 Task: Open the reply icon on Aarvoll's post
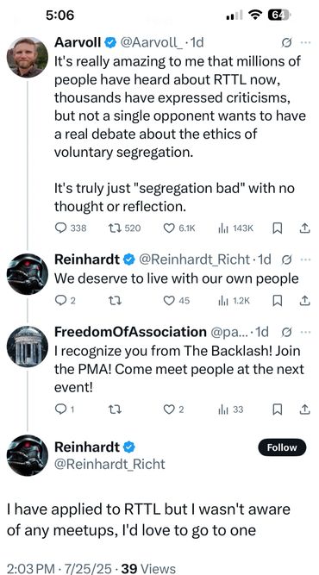(x=60, y=228)
